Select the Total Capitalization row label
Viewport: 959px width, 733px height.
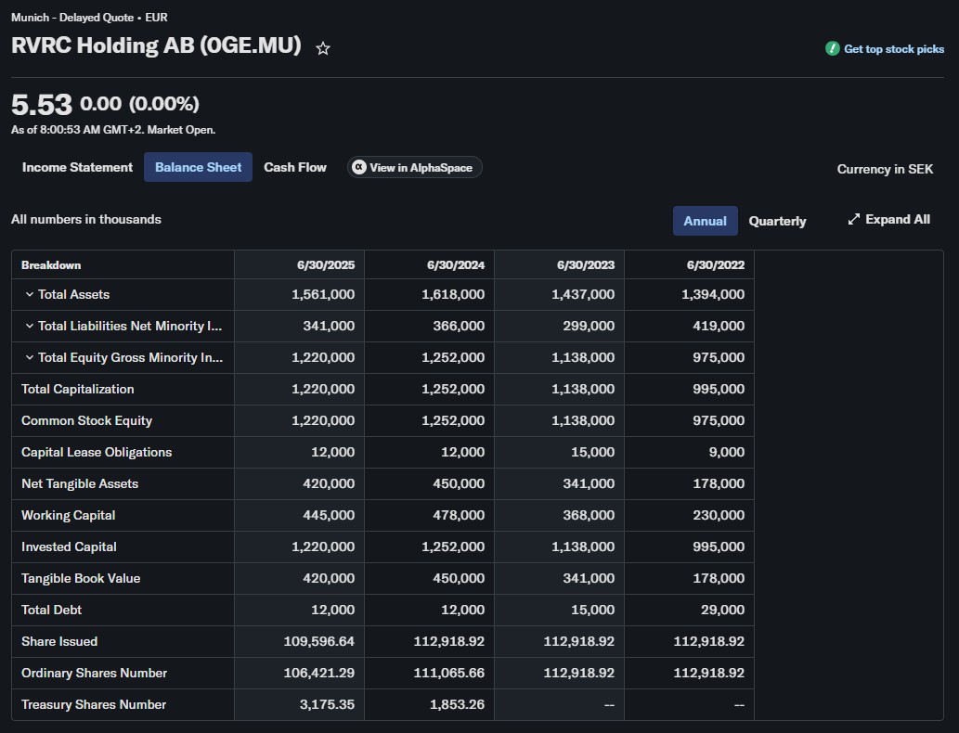coord(78,389)
